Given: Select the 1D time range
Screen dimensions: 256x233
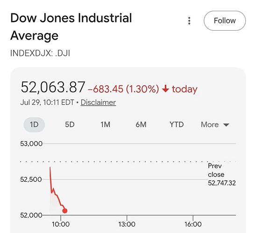Looking at the screenshot, I should point(34,124).
